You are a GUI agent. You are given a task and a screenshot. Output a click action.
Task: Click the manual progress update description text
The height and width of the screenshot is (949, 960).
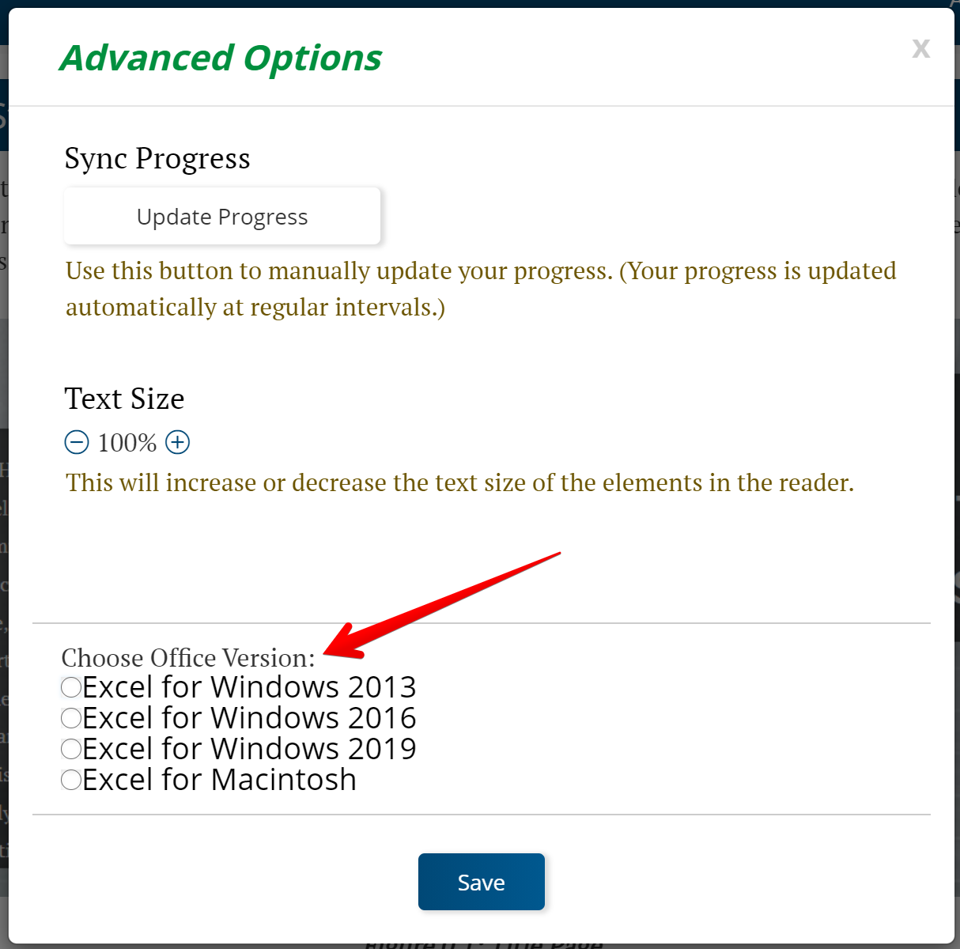(481, 289)
